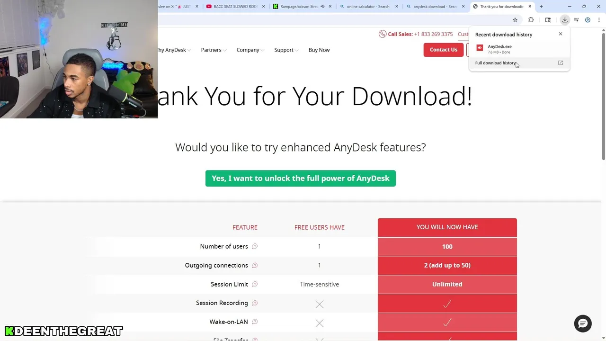Click info icon next to Session Limit

255,284
